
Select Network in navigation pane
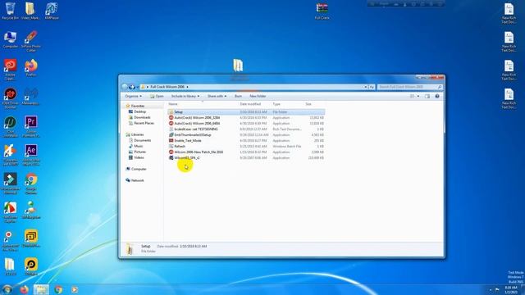(x=137, y=180)
